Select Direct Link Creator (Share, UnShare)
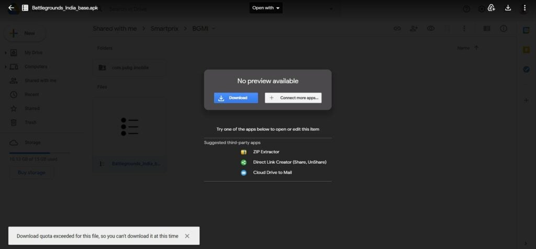The image size is (536, 249). pyautogui.click(x=289, y=162)
